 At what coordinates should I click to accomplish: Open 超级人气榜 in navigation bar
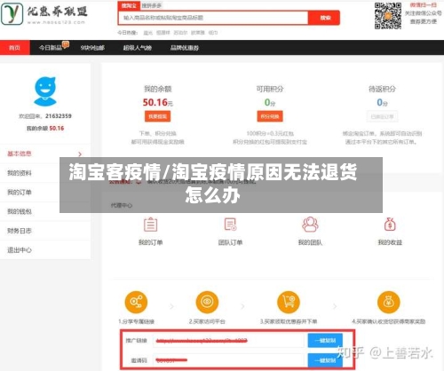click(x=138, y=48)
